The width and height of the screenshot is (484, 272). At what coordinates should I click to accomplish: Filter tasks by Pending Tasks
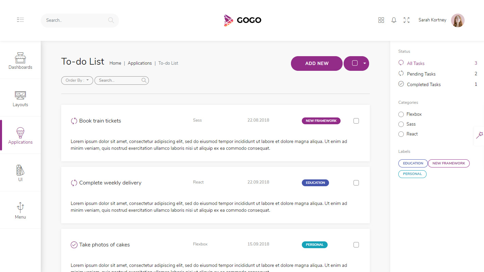pyautogui.click(x=421, y=74)
